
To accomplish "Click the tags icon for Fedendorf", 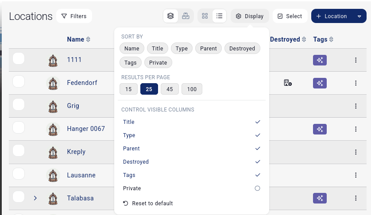I will pos(320,83).
